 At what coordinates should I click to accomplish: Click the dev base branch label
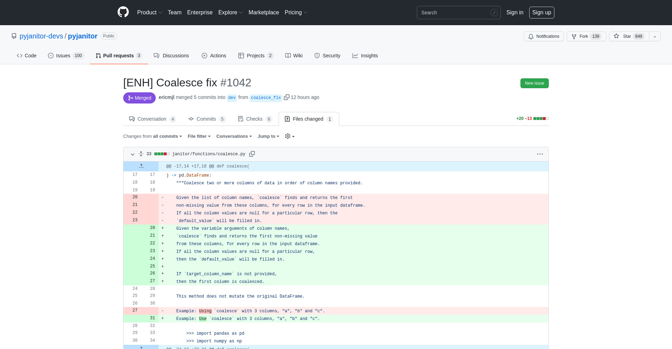click(x=232, y=98)
